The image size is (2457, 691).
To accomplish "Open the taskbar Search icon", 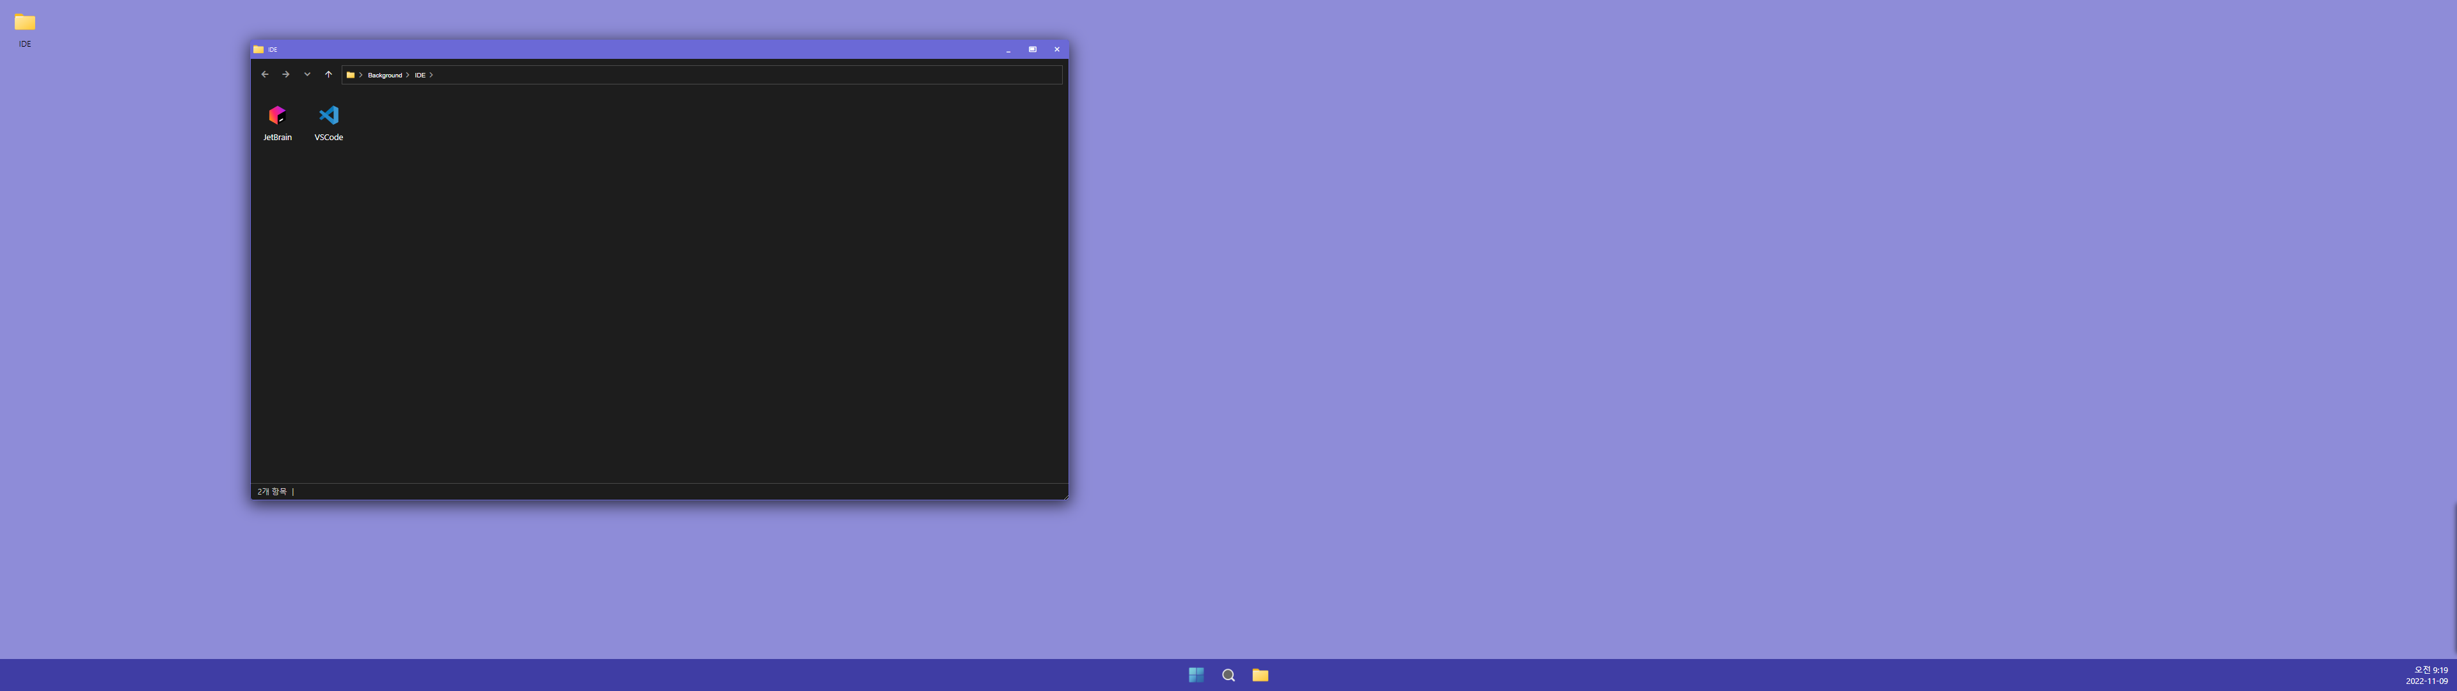I will pos(1228,675).
